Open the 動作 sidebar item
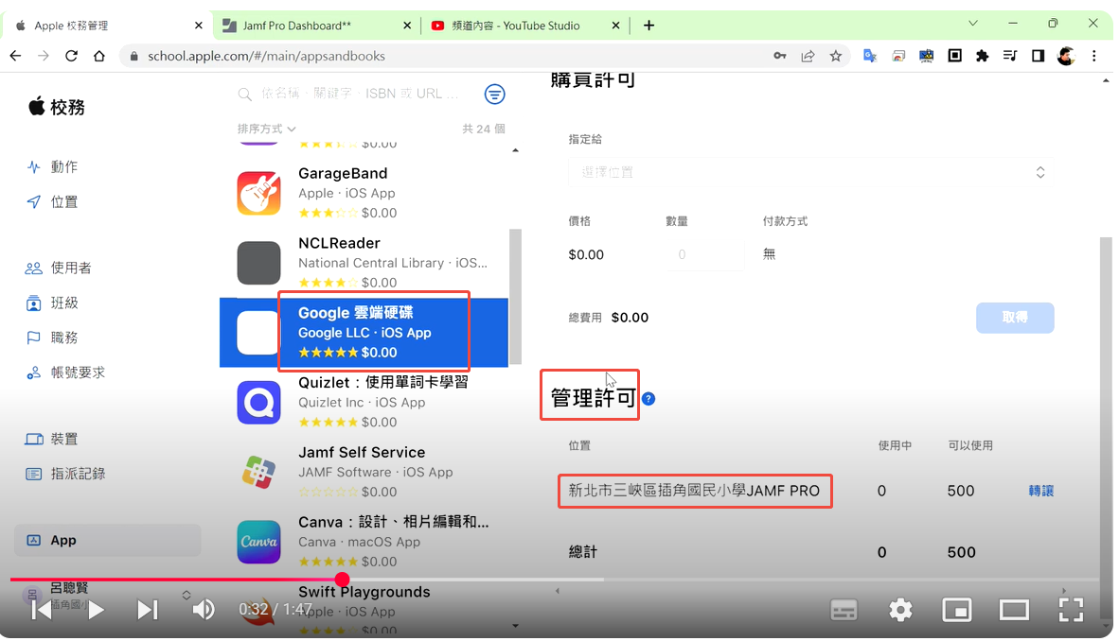This screenshot has width=1119, height=641. (52, 166)
